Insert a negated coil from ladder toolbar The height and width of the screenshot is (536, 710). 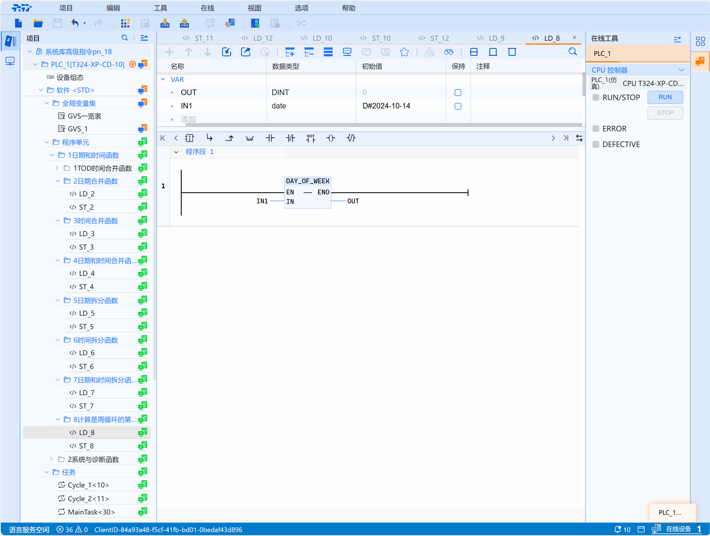click(351, 138)
